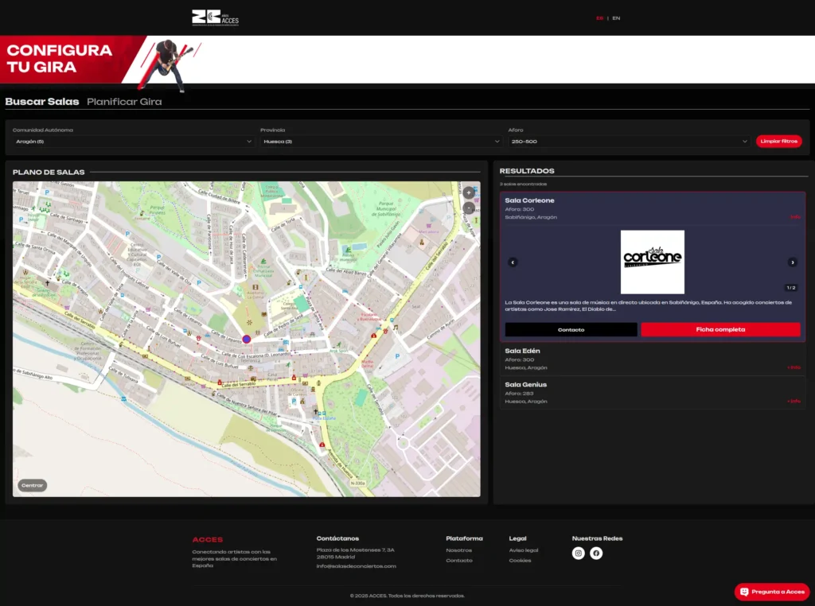Open the Aforo dropdown showing 250-500

coord(629,142)
